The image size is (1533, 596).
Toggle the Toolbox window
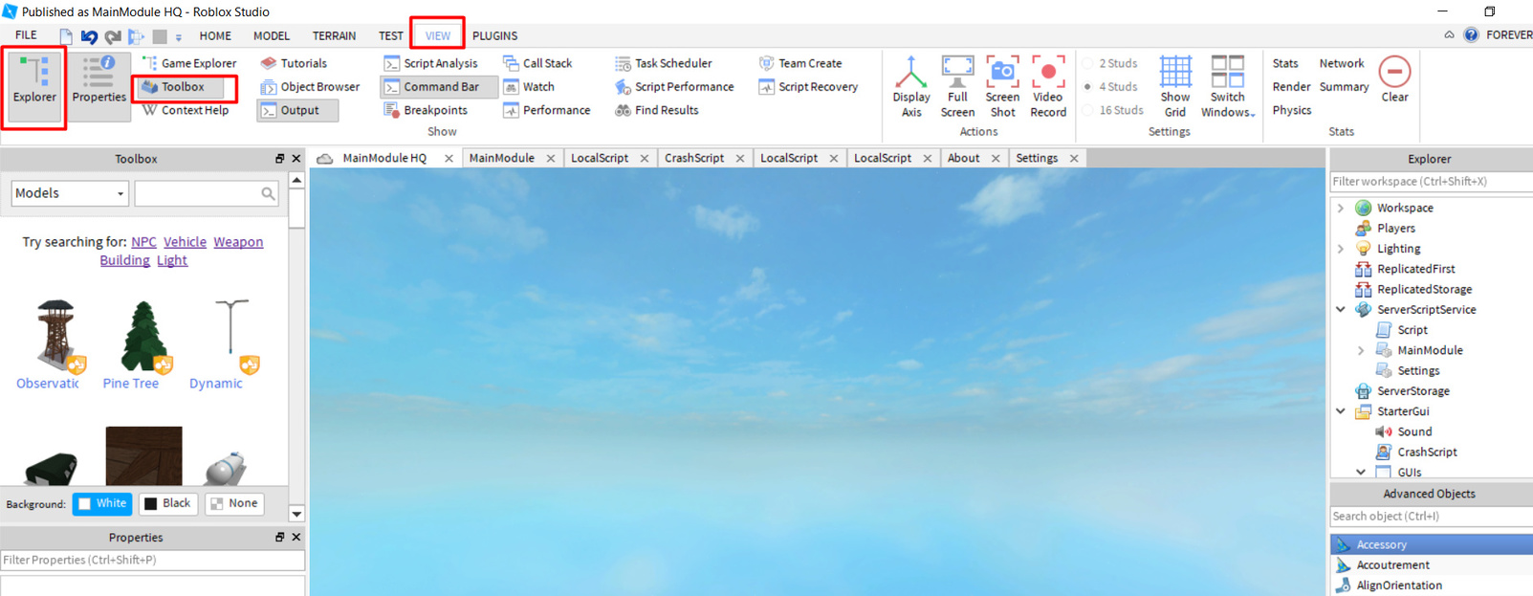pos(182,87)
